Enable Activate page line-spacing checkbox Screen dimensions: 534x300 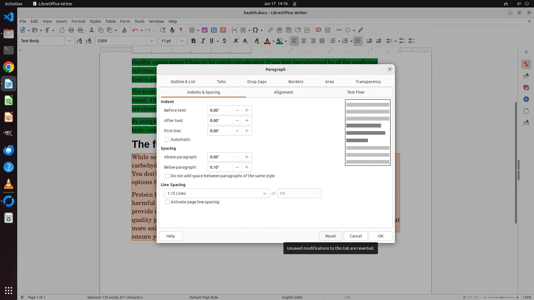coord(167,202)
